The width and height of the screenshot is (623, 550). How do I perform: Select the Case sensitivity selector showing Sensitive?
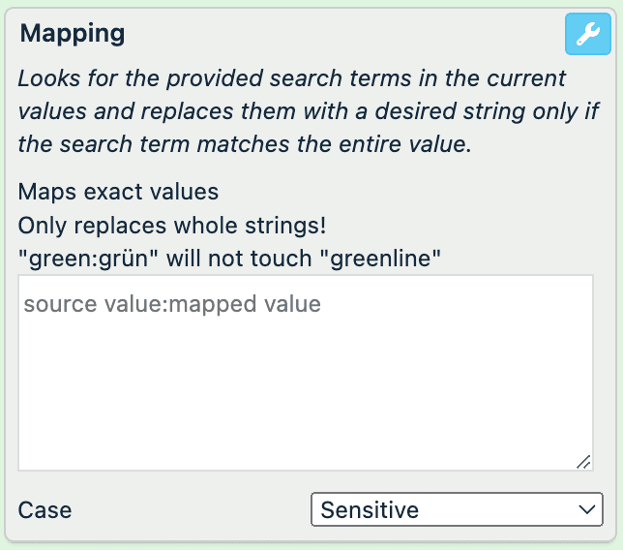coord(457,509)
